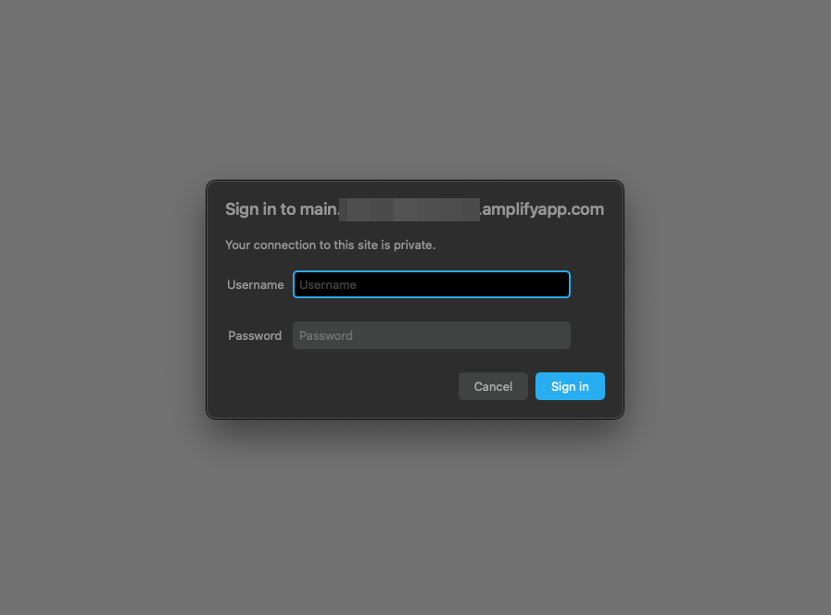The image size is (831, 615).
Task: Select the Password input field
Action: click(x=432, y=335)
